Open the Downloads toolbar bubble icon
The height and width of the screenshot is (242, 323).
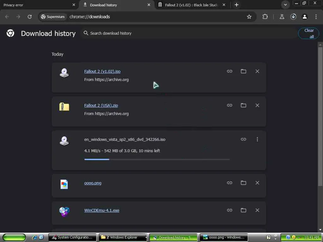(293, 17)
